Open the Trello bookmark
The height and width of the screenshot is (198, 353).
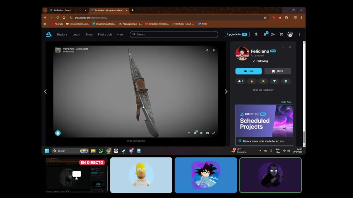point(203,24)
